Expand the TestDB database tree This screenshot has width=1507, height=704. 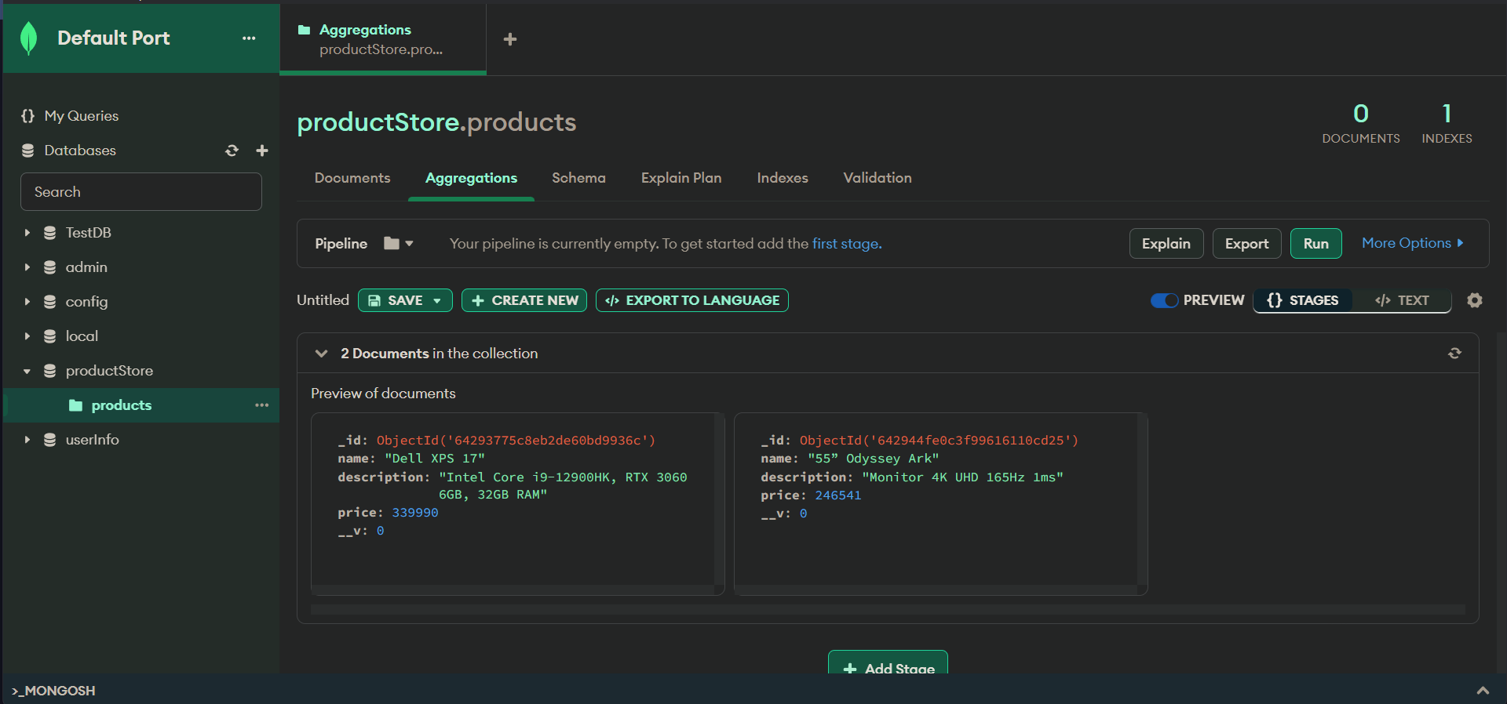(x=27, y=233)
